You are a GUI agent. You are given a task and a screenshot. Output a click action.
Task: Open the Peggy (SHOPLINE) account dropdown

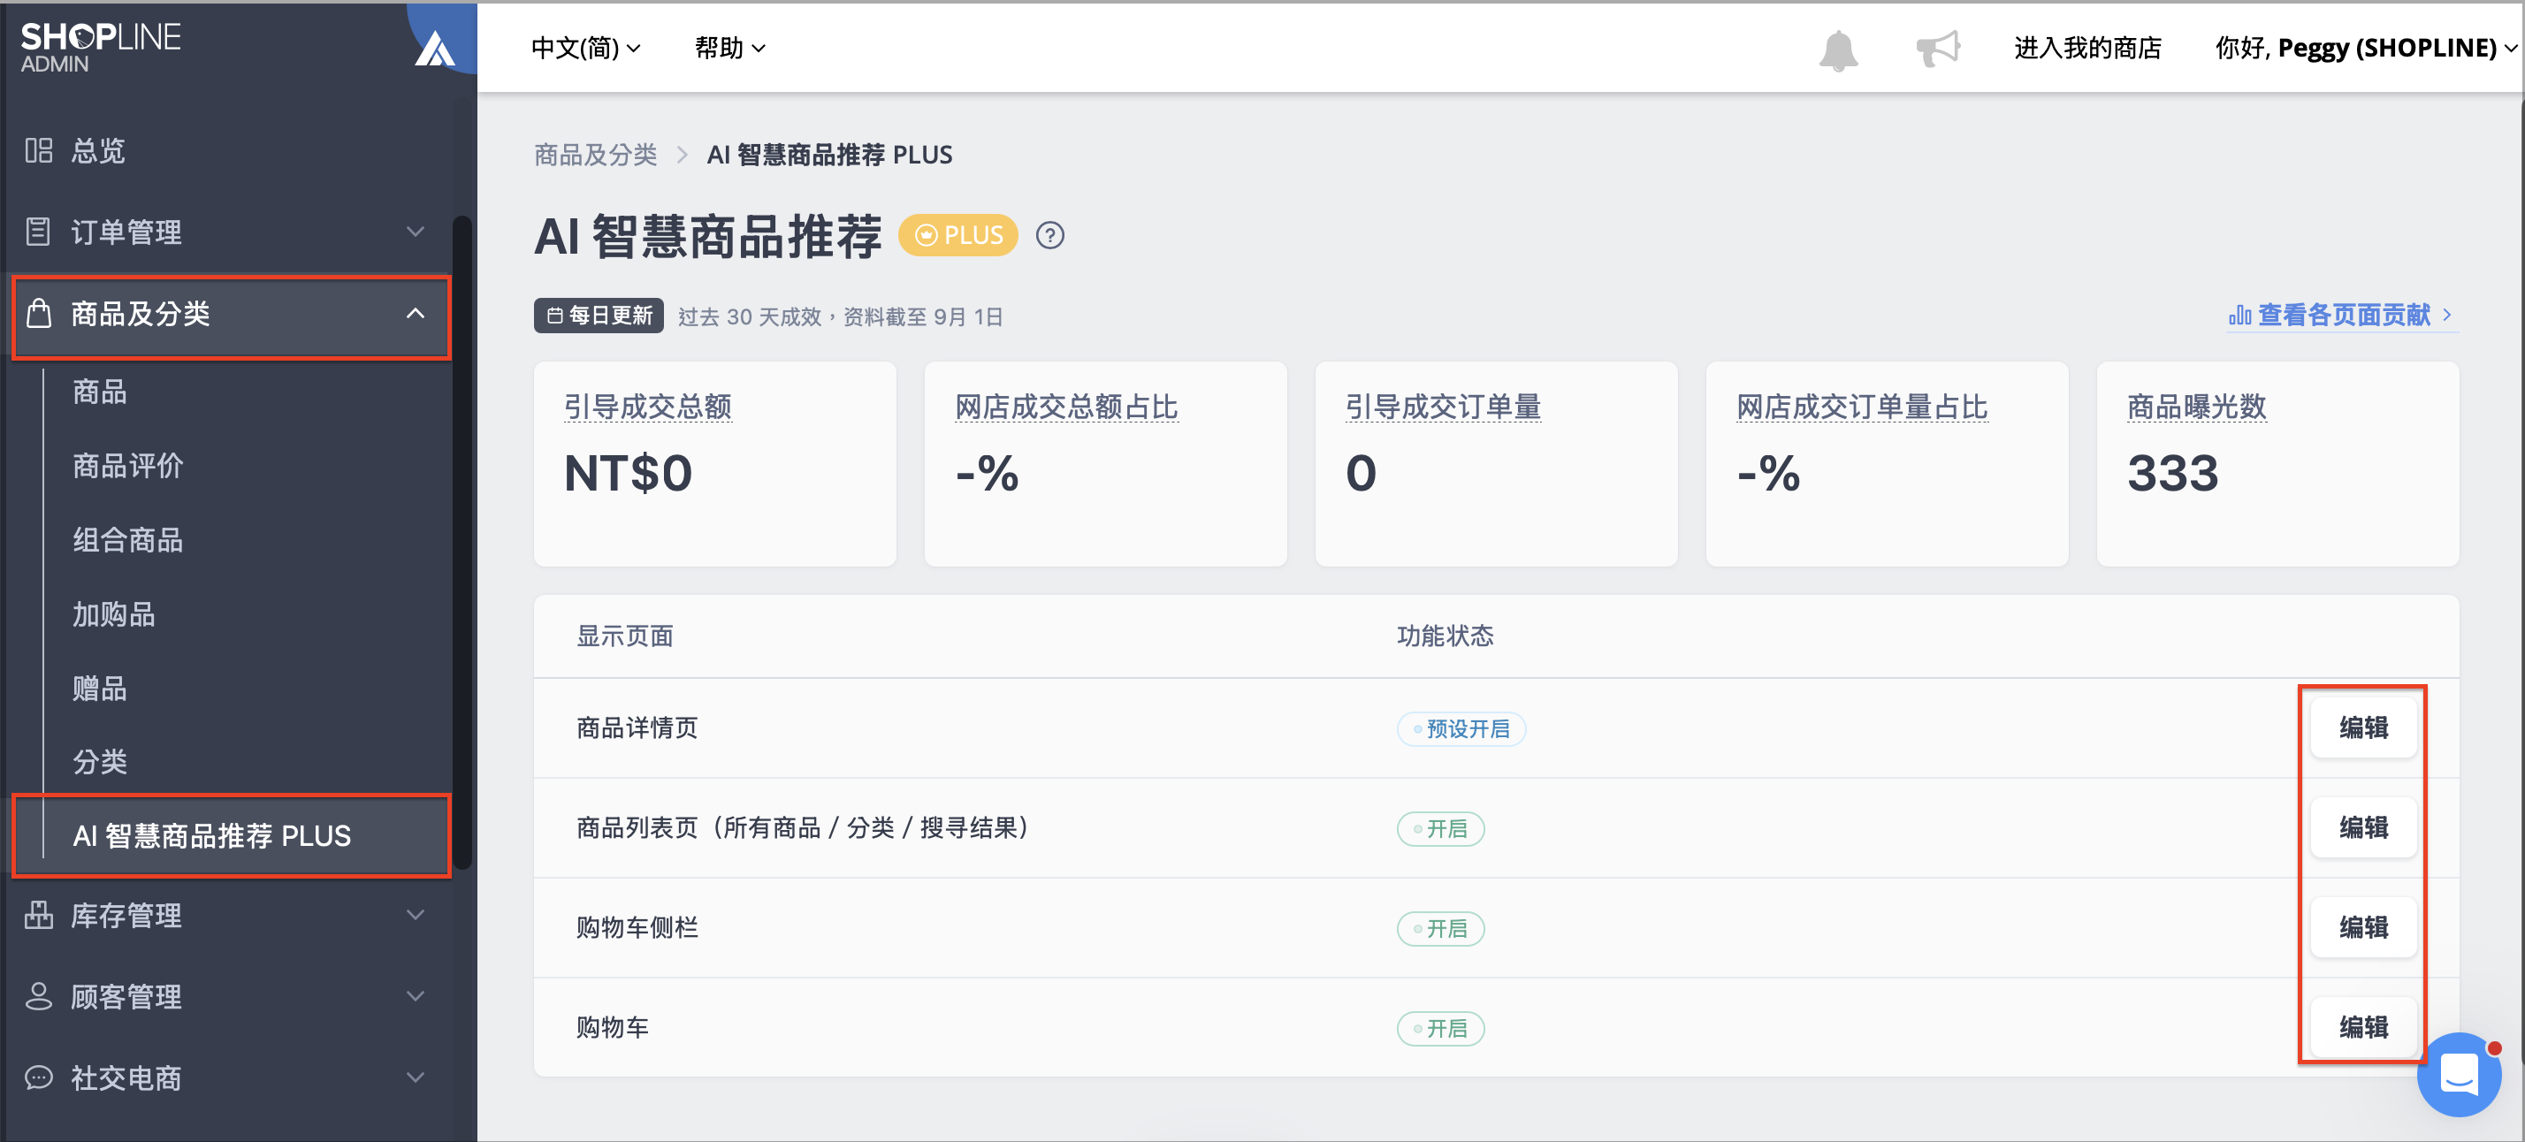pos(2365,47)
